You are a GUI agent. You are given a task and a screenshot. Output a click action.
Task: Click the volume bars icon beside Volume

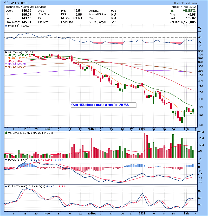(x=6, y=133)
